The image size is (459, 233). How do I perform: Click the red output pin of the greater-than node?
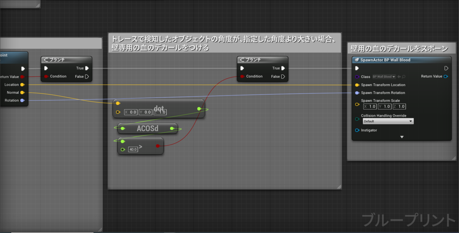pos(157,146)
